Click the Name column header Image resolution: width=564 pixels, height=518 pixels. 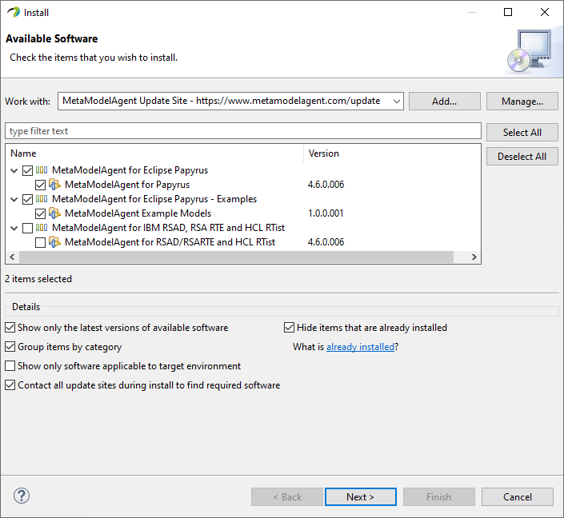click(x=154, y=153)
